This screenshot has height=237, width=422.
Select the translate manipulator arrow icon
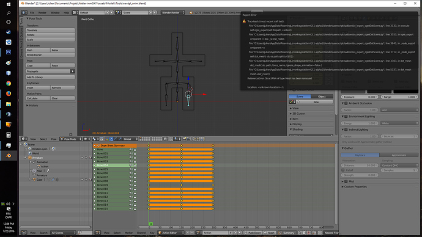click(111, 139)
